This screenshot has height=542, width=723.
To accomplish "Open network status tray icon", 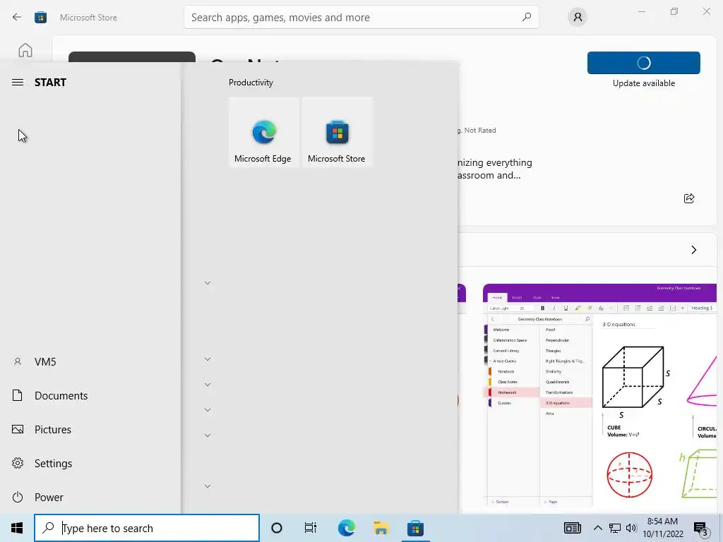I will pyautogui.click(x=615, y=528).
